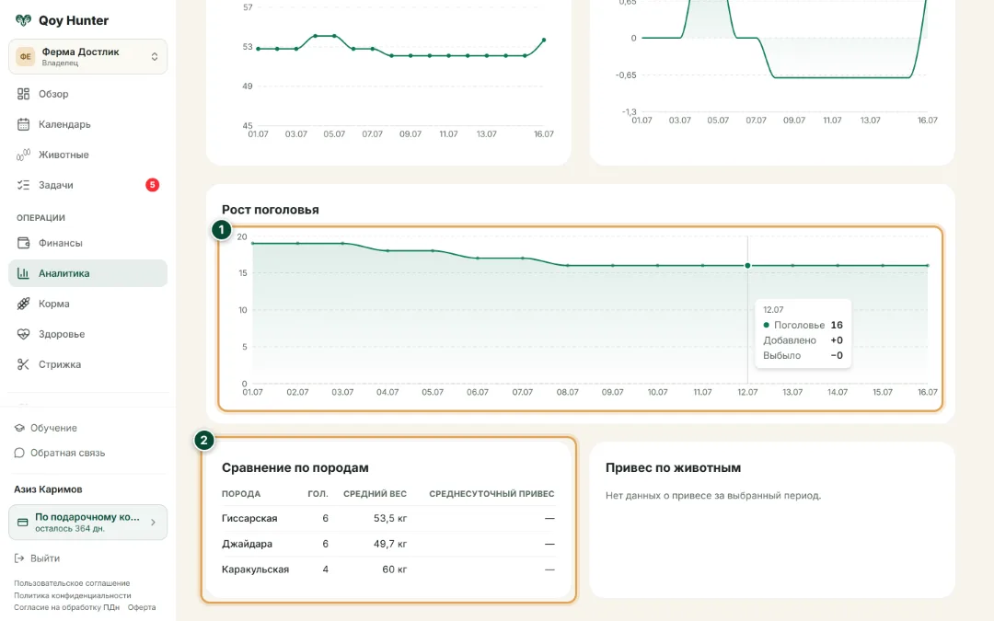Click the 49,7 кг weight value

390,544
